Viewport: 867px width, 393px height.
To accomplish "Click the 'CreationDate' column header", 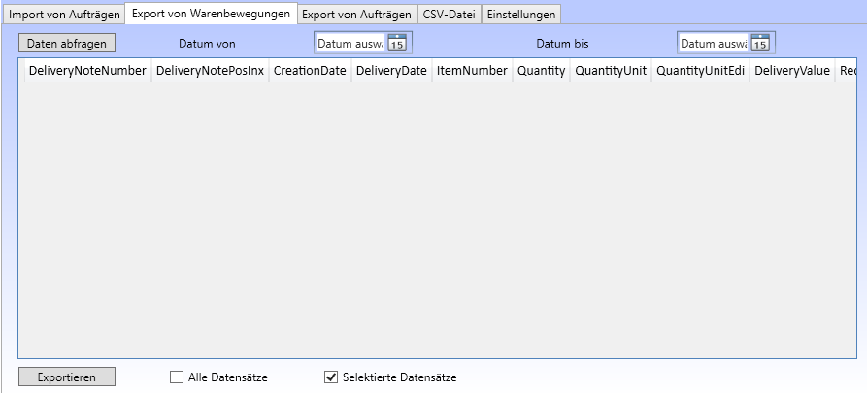I will tap(310, 71).
